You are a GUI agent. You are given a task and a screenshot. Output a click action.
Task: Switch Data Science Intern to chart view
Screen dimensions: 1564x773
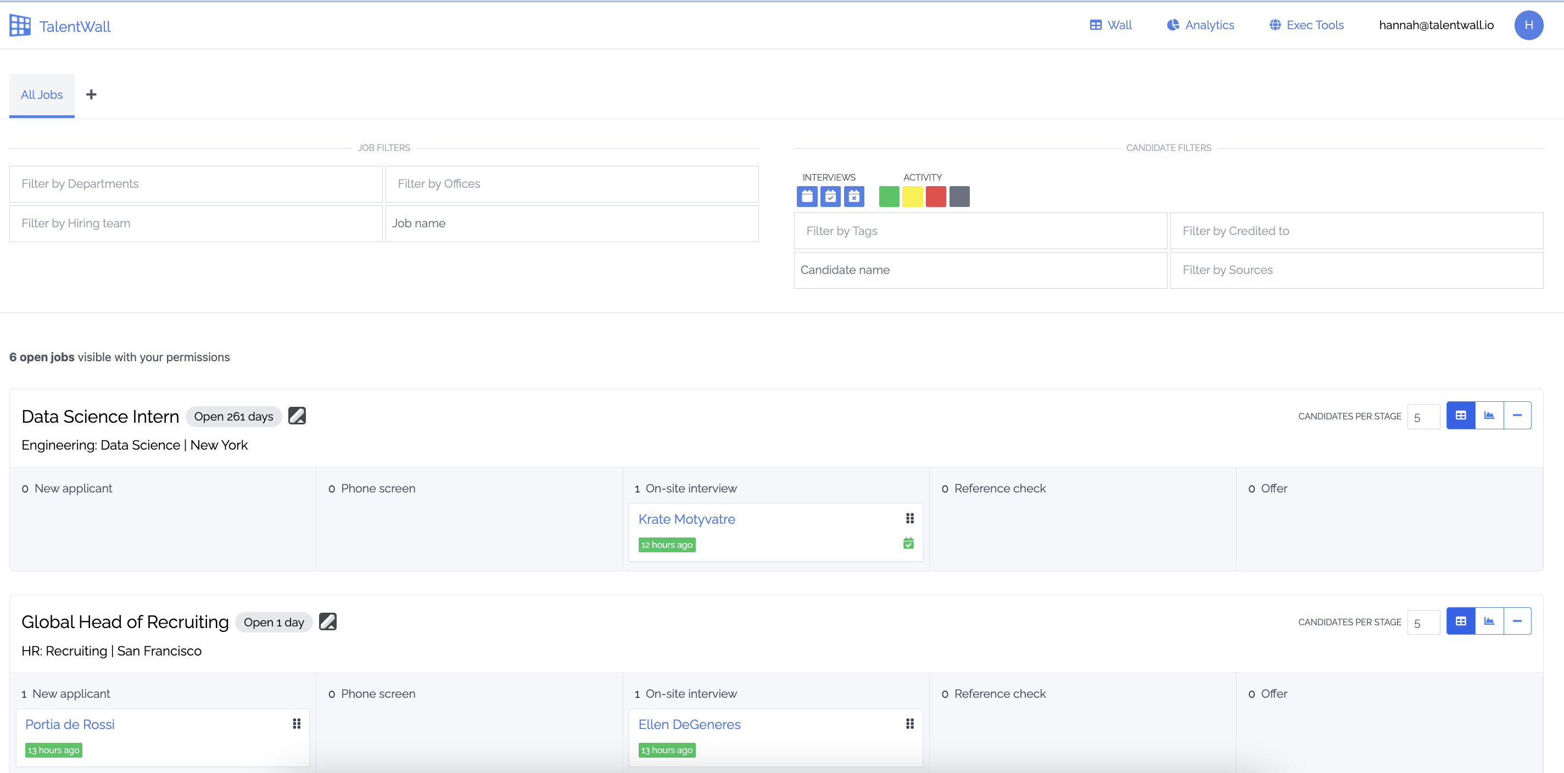point(1489,416)
